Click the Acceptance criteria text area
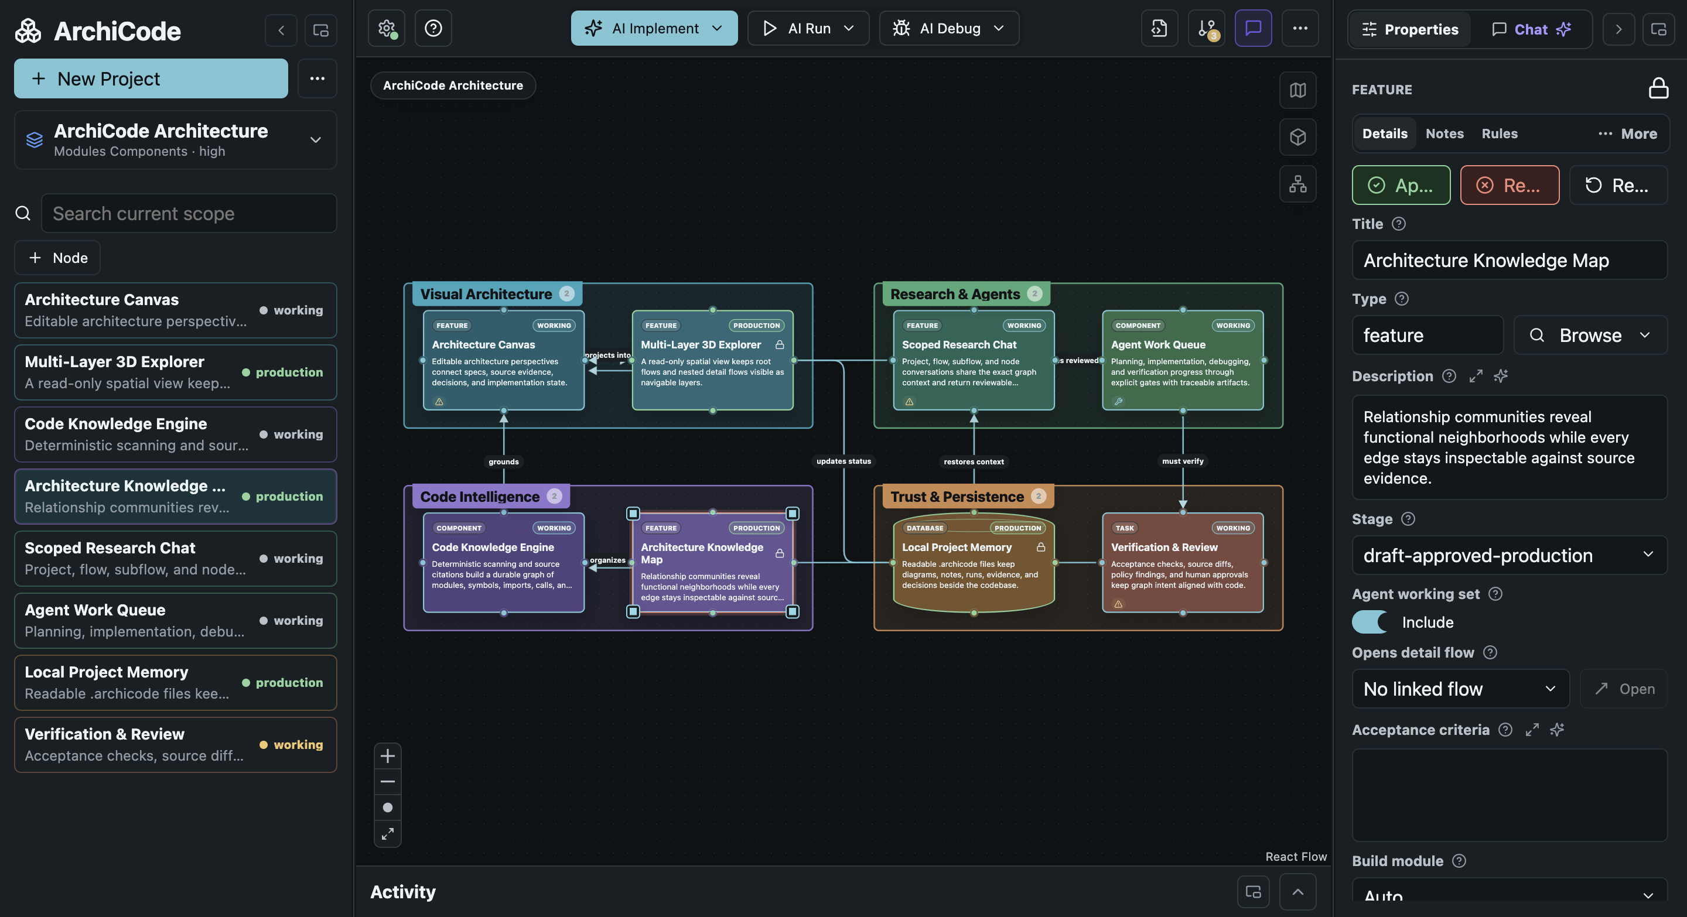 (x=1509, y=795)
